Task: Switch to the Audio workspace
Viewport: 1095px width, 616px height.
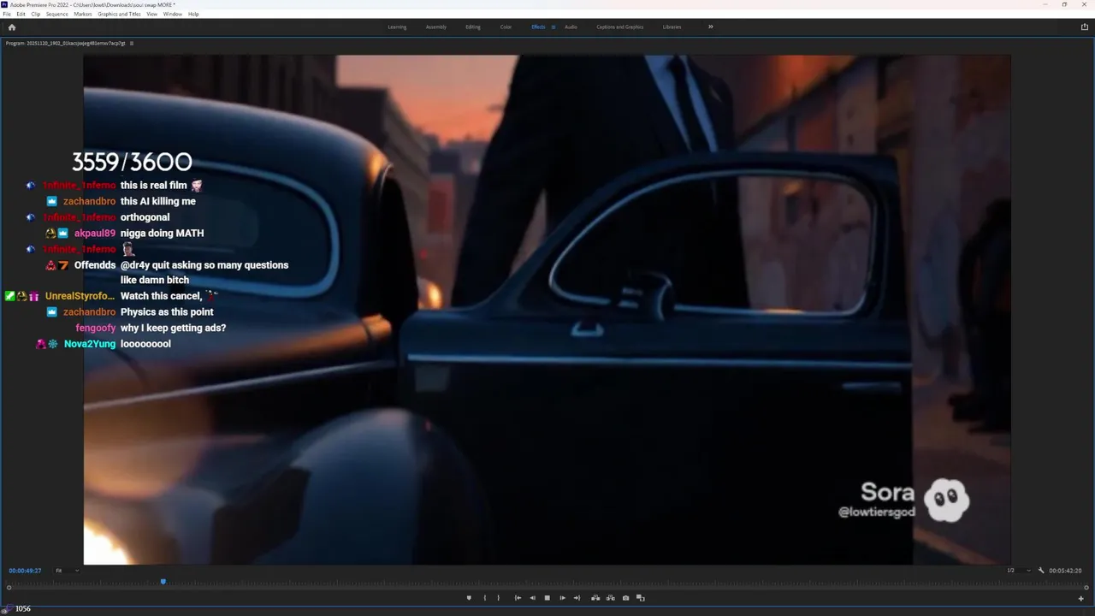Action: click(x=571, y=27)
